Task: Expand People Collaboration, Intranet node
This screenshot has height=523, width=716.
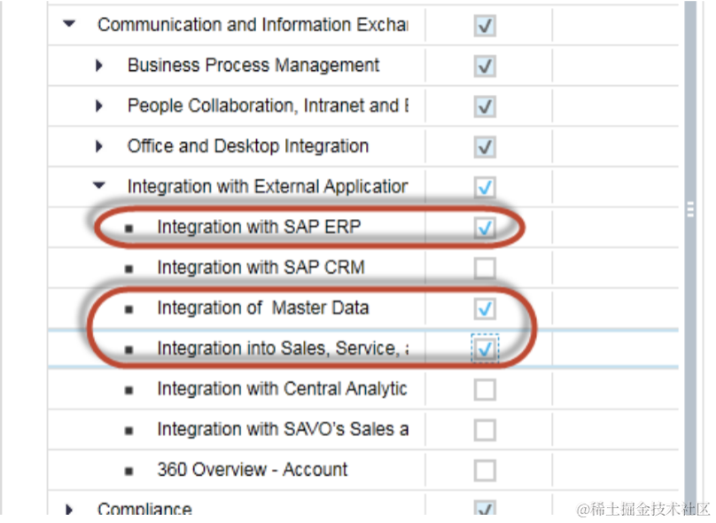Action: click(x=99, y=106)
